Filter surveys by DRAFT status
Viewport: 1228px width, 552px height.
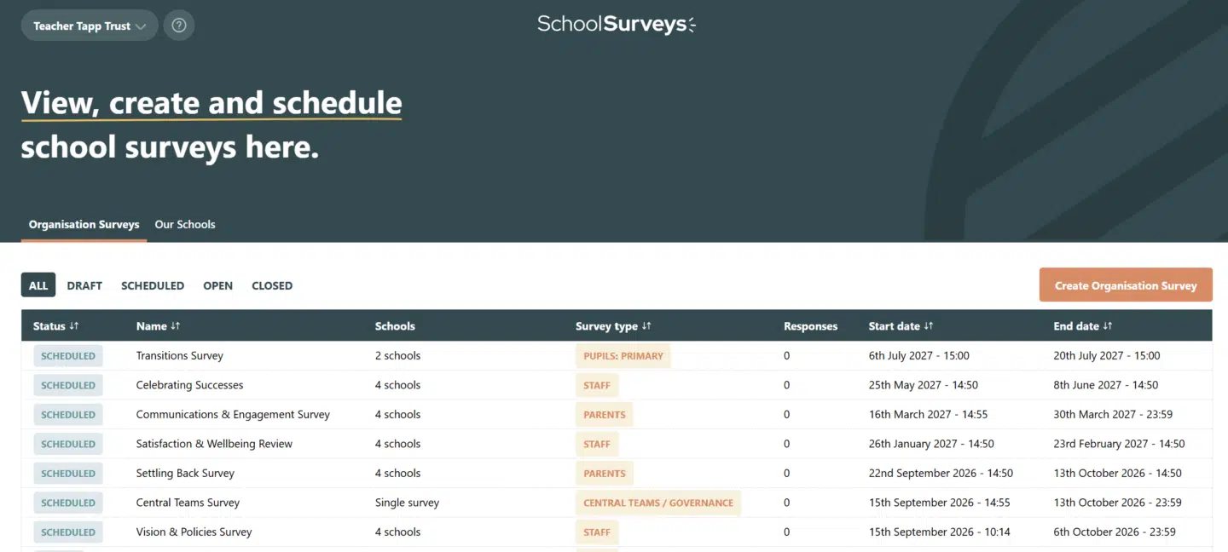[84, 285]
